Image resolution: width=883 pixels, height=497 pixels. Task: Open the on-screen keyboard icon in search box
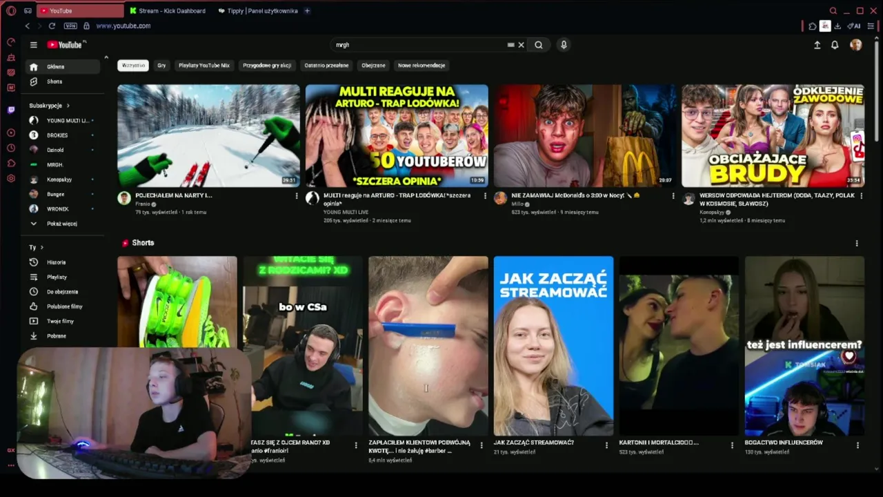(510, 45)
